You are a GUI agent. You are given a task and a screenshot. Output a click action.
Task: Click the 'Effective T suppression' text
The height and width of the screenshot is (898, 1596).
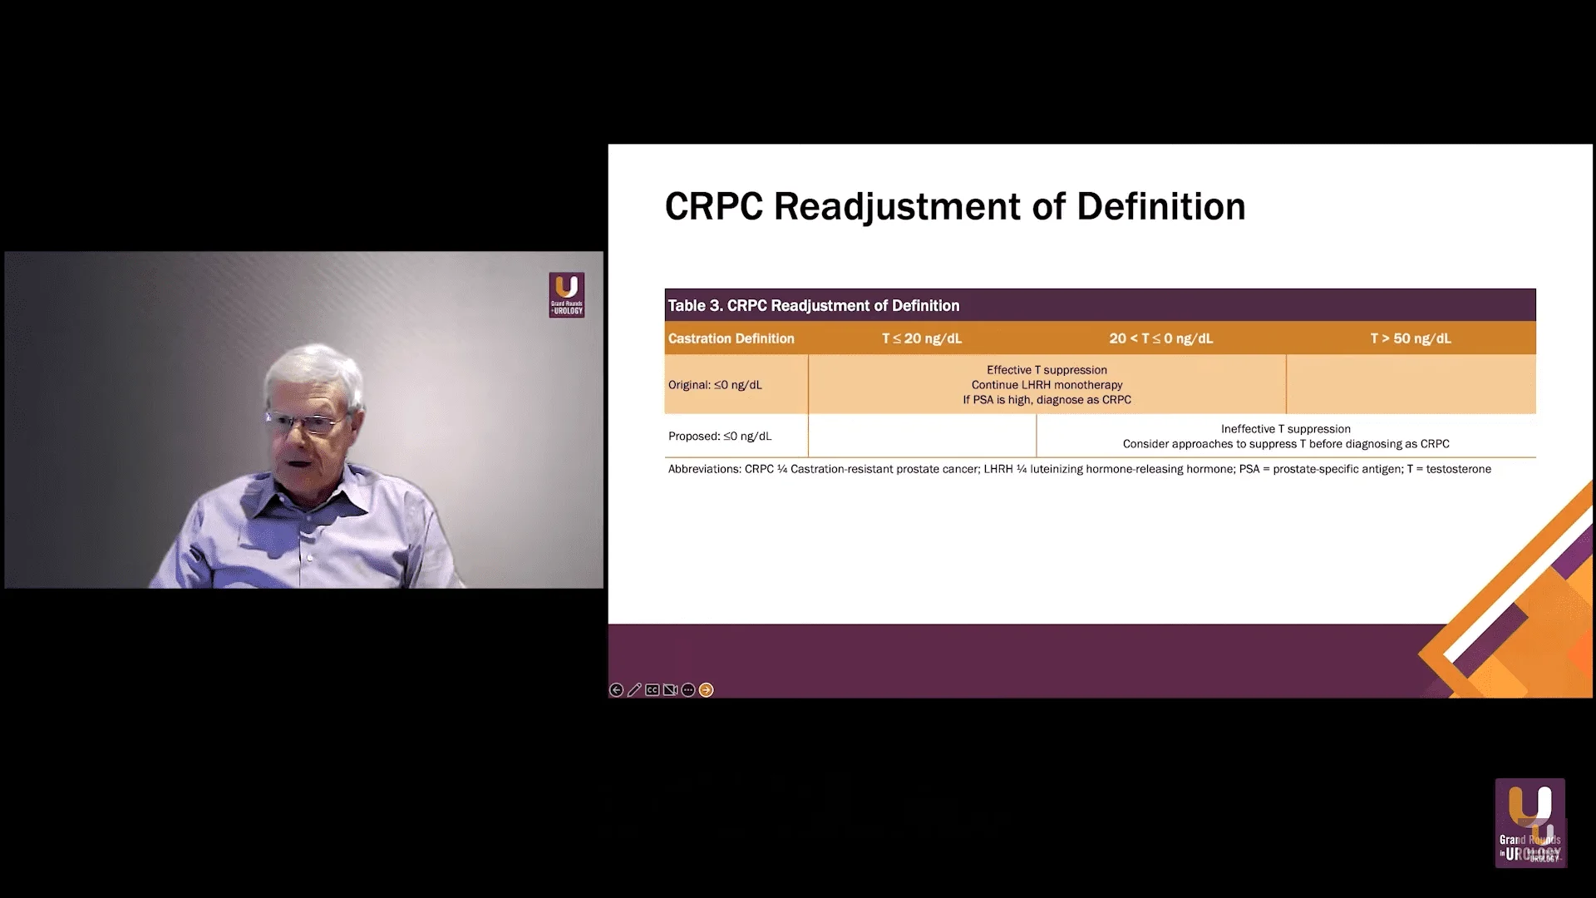coord(1047,370)
